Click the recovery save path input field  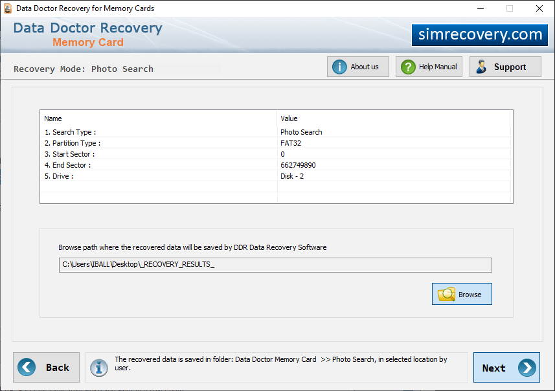click(275, 265)
